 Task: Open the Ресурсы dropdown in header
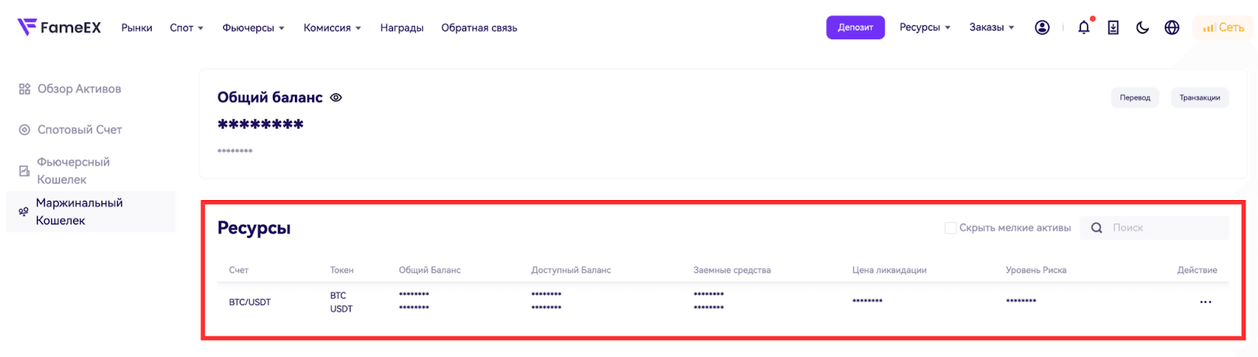pyautogui.click(x=925, y=27)
